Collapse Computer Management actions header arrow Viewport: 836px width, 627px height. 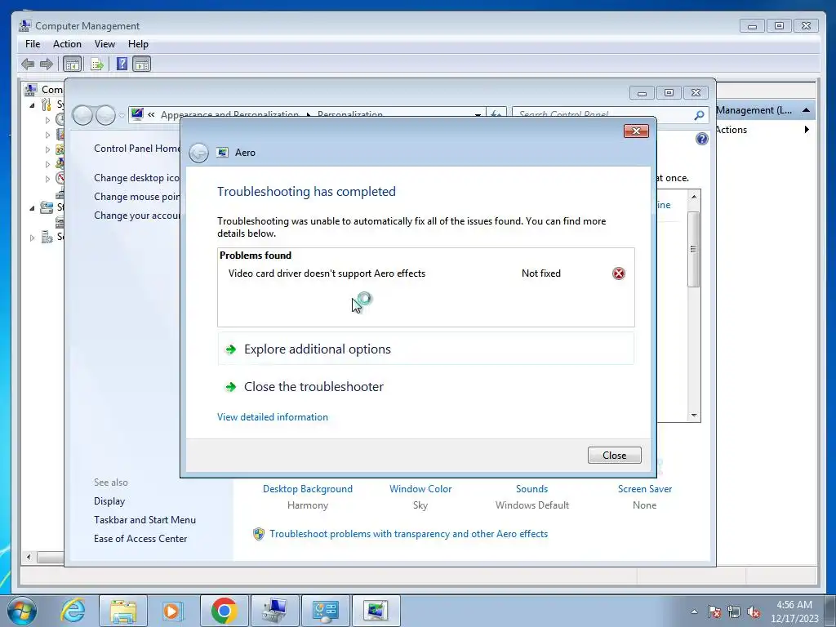tap(806, 110)
